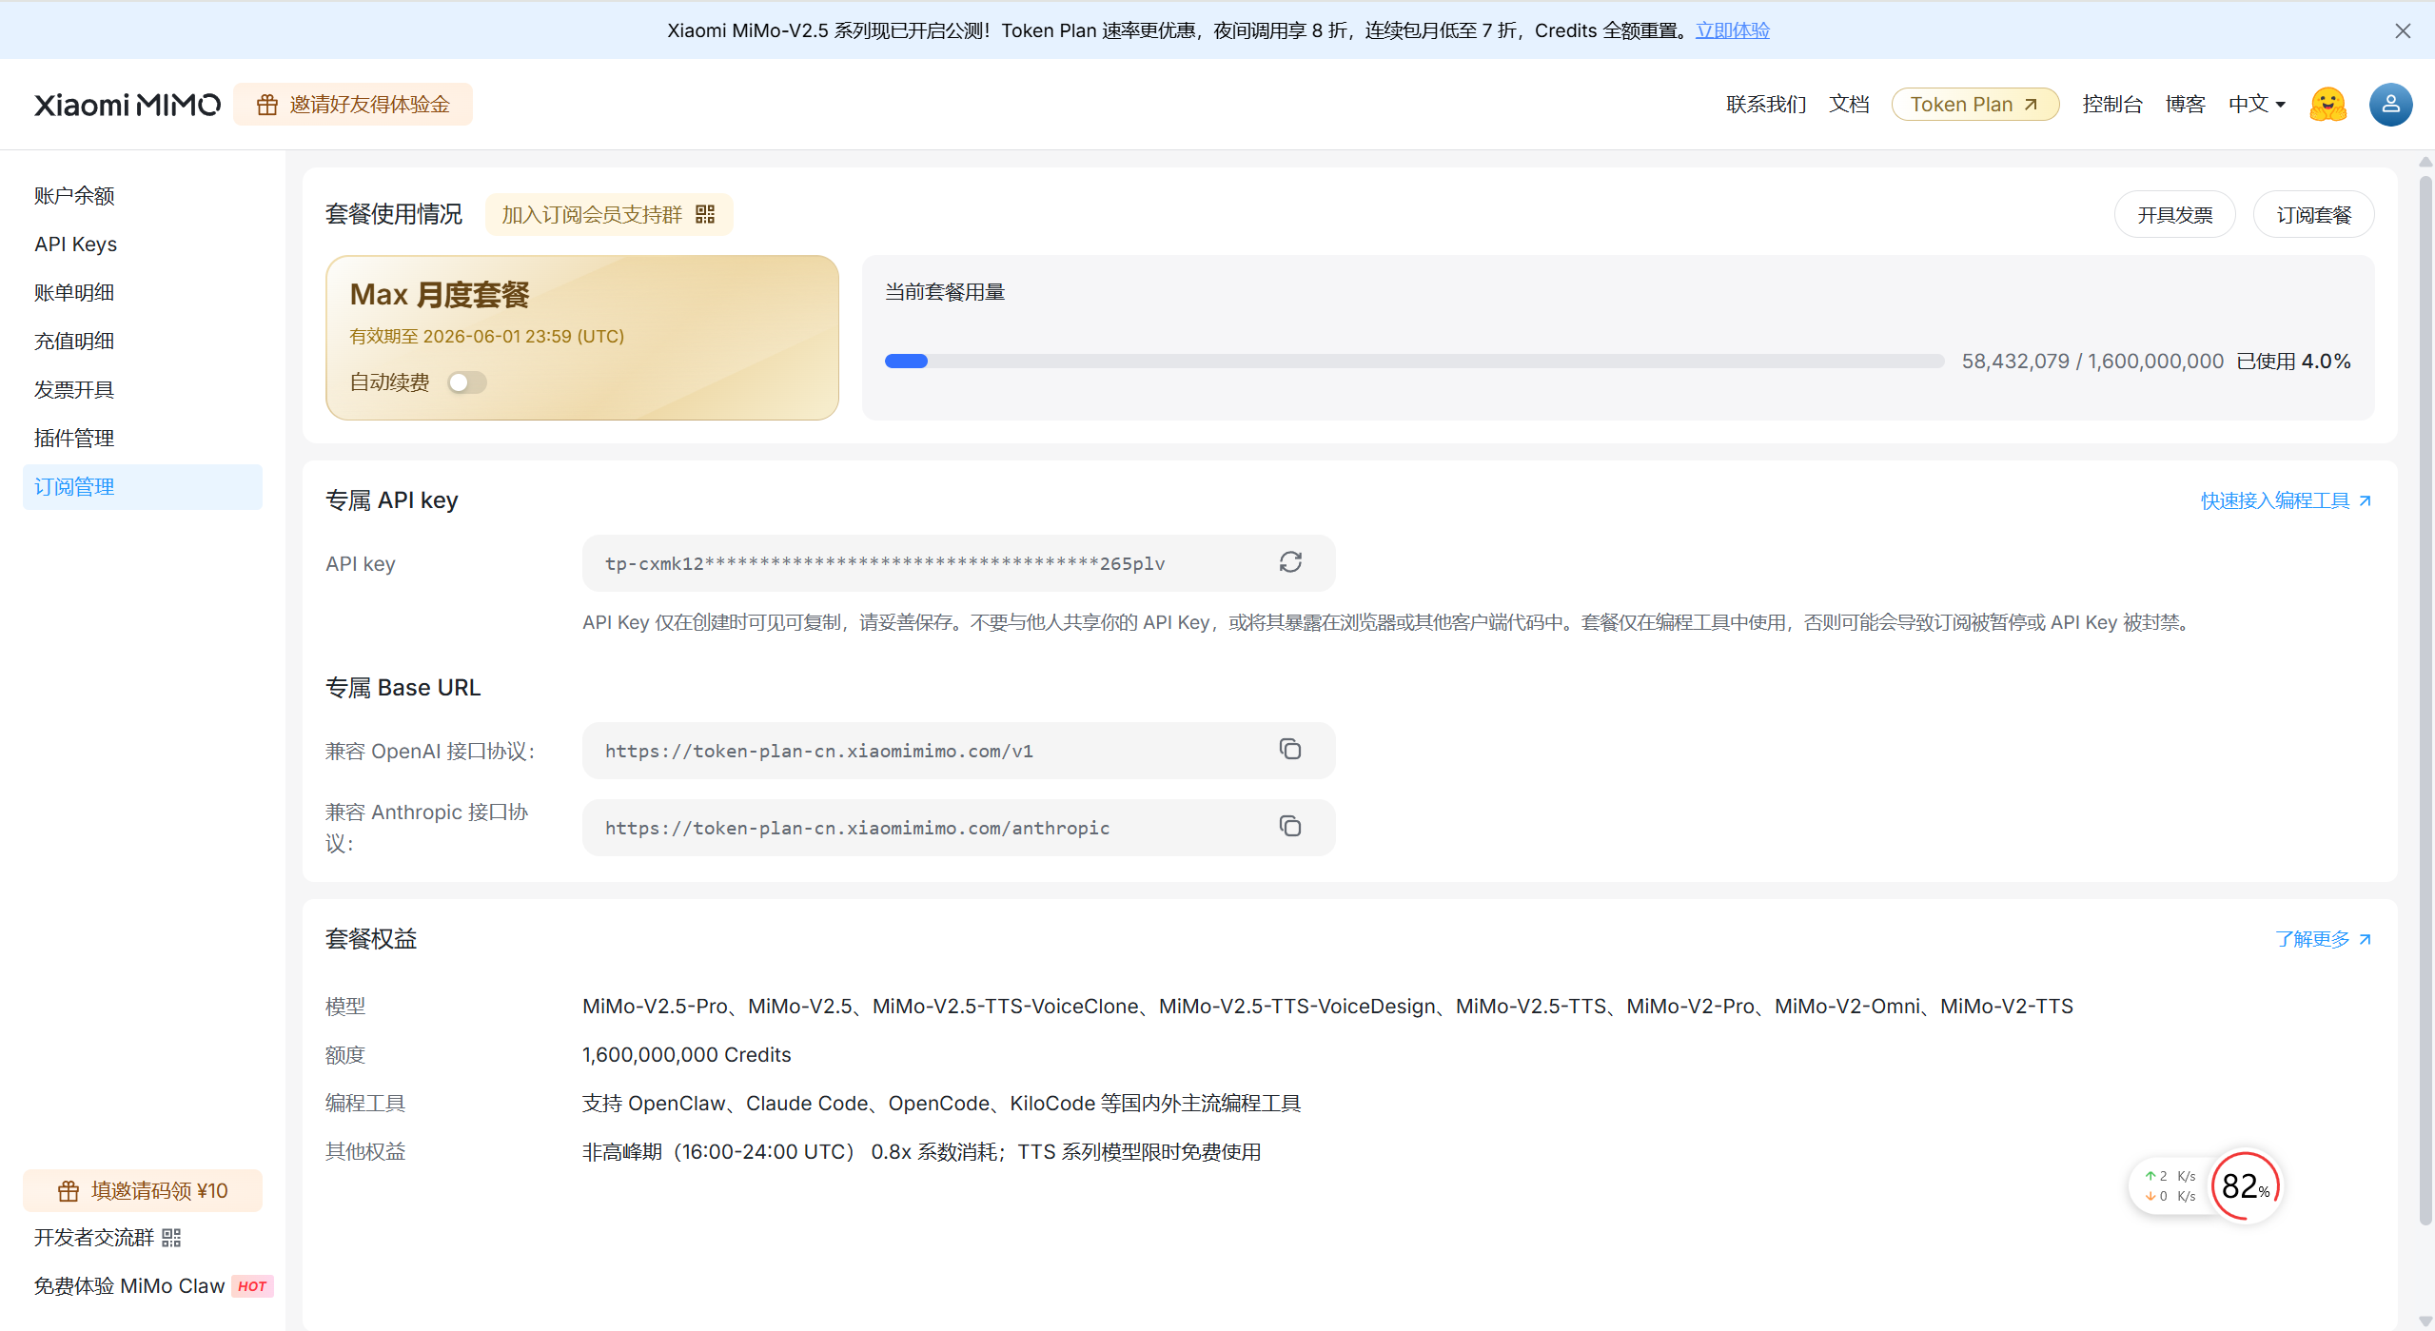Click the Max 月度套餐 plan card title

pos(440,295)
